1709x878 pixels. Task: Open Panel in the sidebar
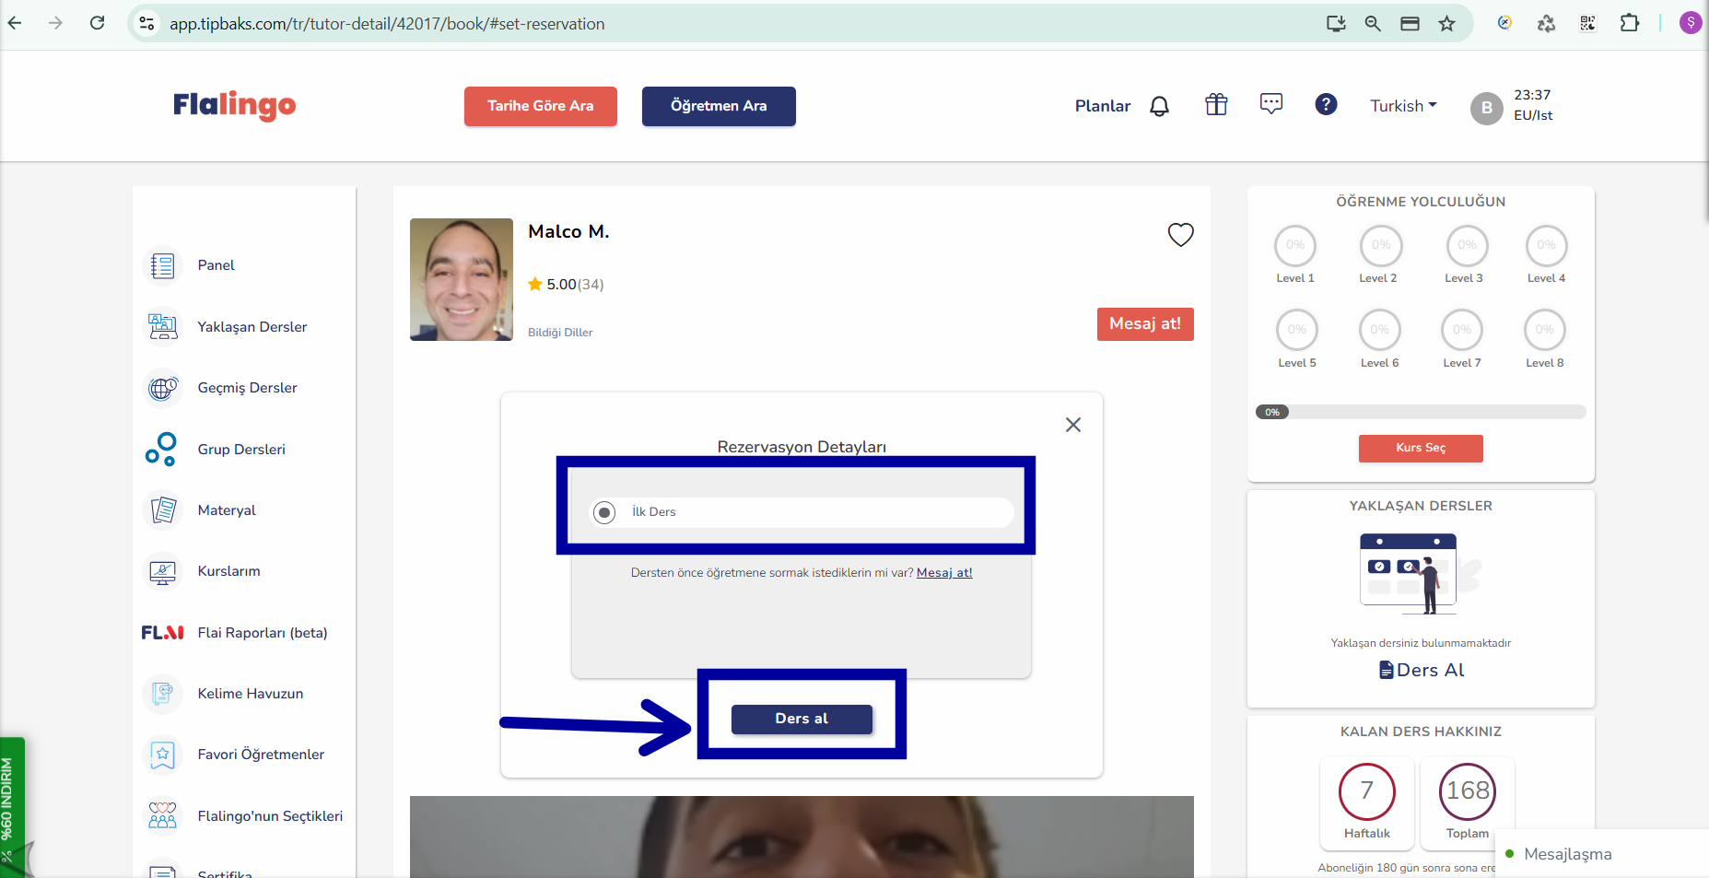tap(216, 265)
